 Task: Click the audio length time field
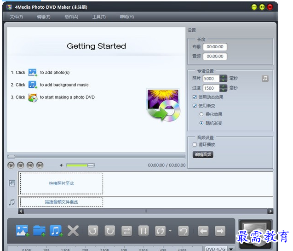(215, 57)
